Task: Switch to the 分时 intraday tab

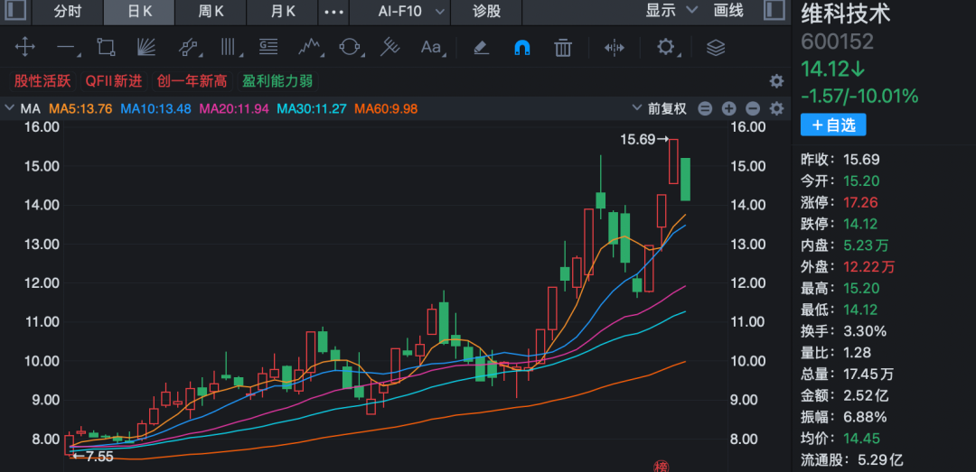Action: pos(67,11)
